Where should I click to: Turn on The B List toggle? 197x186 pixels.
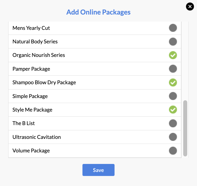click(x=173, y=123)
